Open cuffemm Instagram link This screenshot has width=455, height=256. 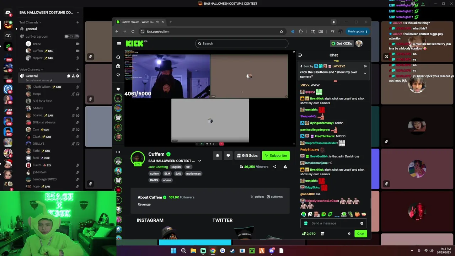click(x=275, y=197)
